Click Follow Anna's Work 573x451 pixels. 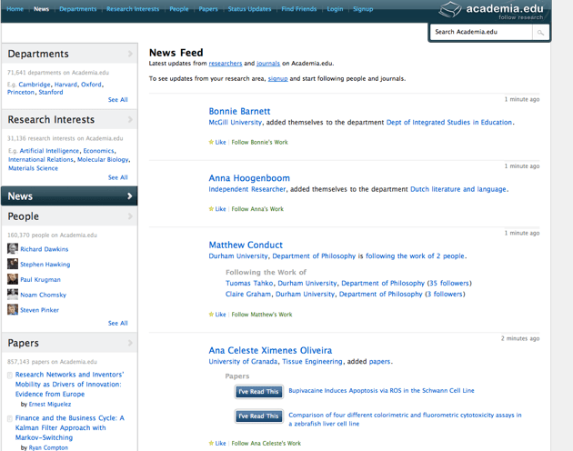tap(257, 209)
